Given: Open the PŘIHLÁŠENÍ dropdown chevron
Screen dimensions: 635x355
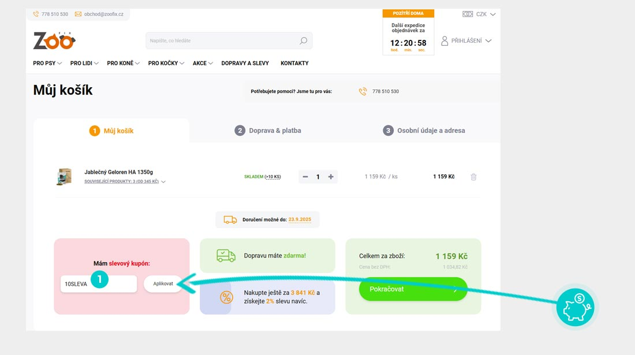Looking at the screenshot, I should [x=488, y=41].
